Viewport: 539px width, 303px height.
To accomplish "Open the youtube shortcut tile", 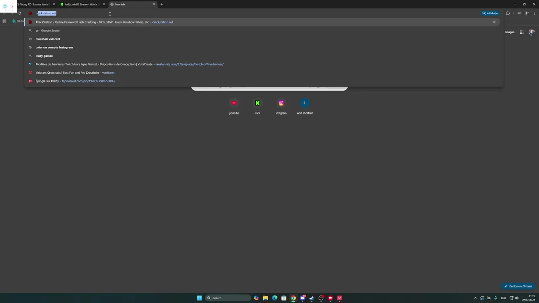I will coord(234,106).
